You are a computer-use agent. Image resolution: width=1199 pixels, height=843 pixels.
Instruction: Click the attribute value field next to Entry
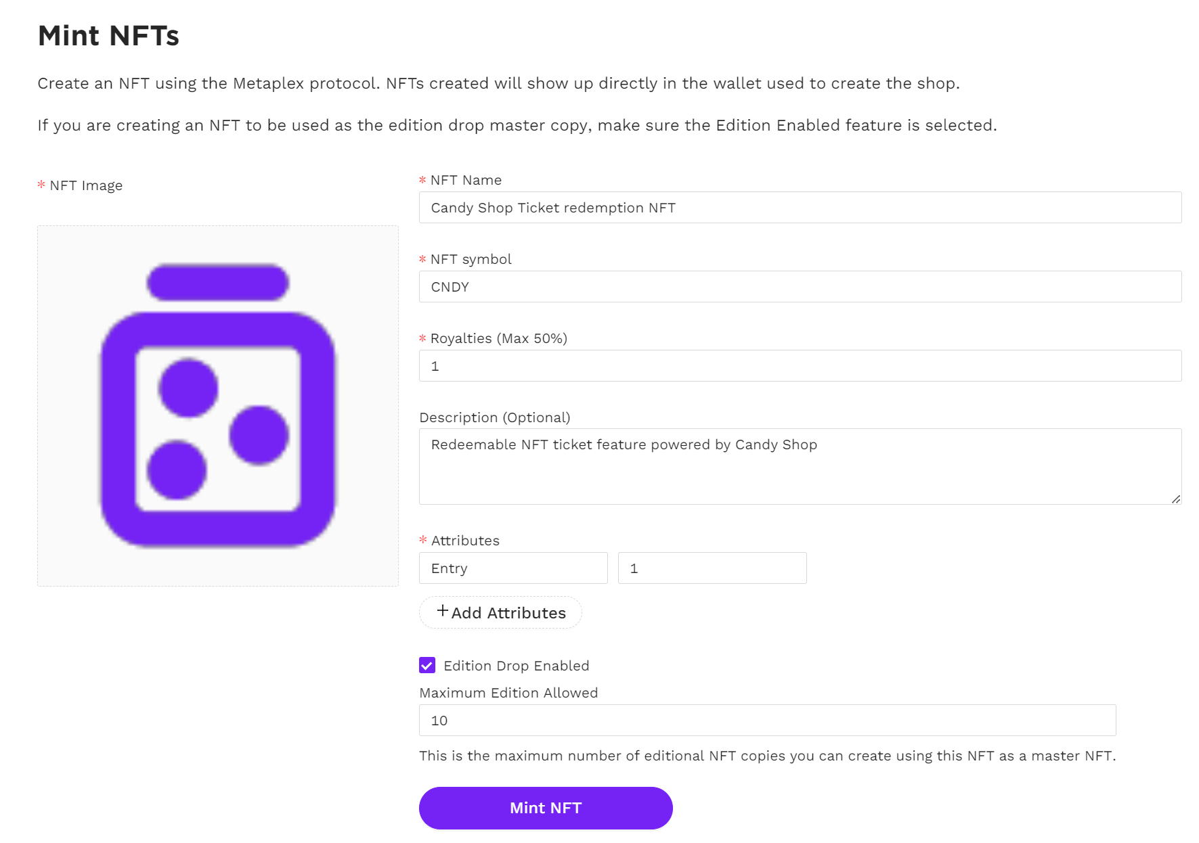(712, 568)
